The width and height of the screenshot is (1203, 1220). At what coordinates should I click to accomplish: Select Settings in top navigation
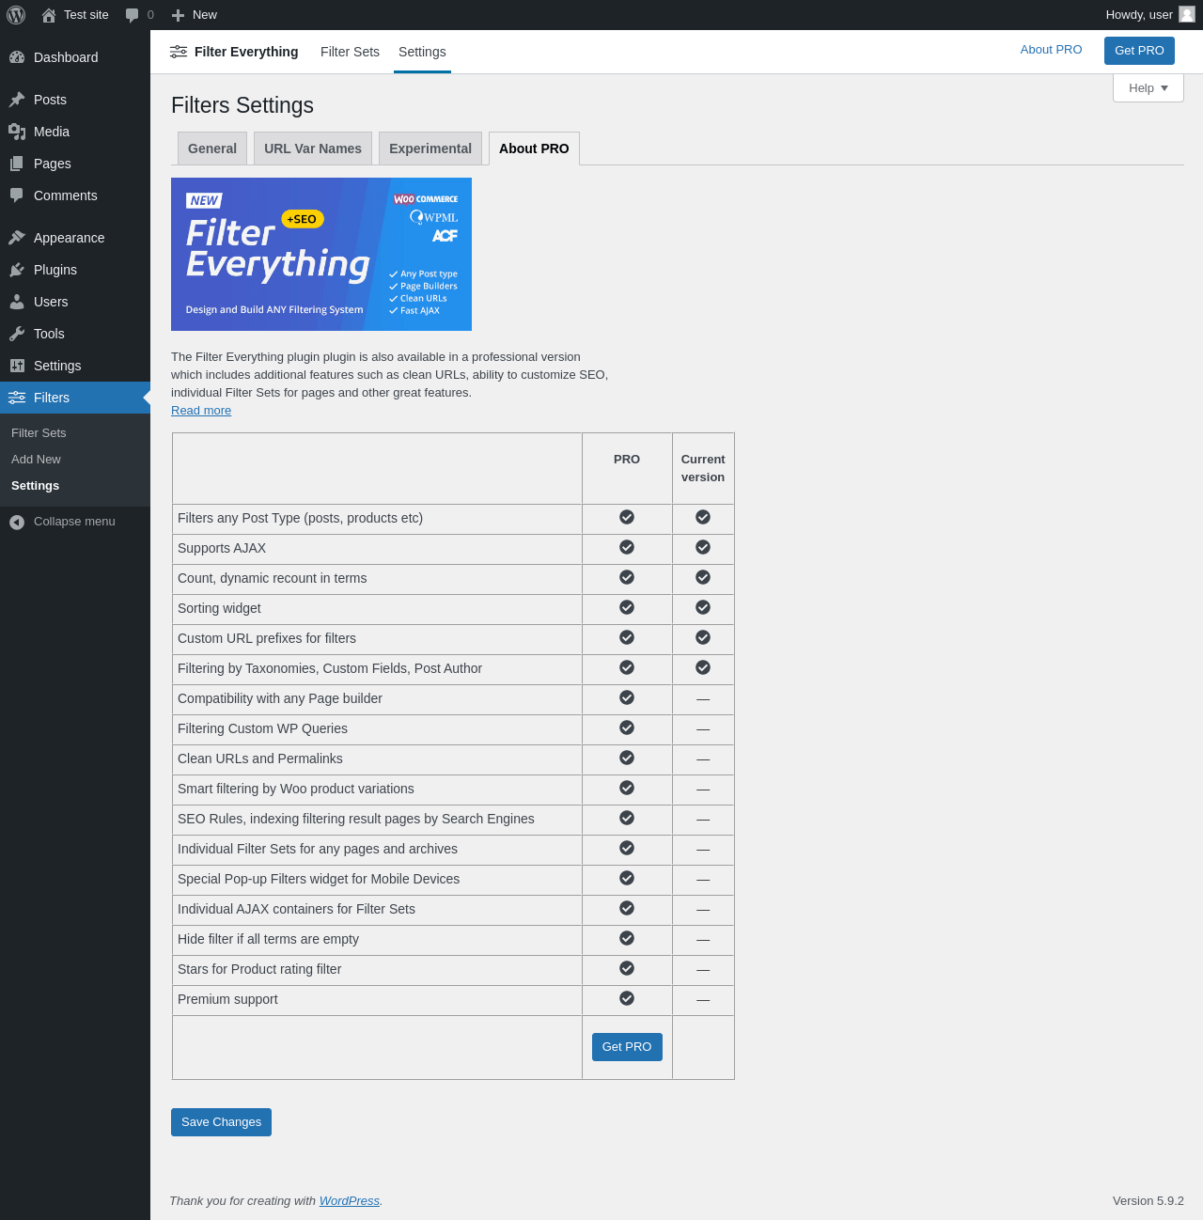pyautogui.click(x=422, y=52)
